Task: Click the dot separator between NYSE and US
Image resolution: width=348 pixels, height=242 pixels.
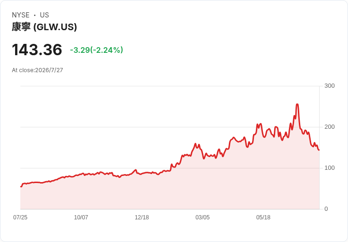Action: pos(35,15)
